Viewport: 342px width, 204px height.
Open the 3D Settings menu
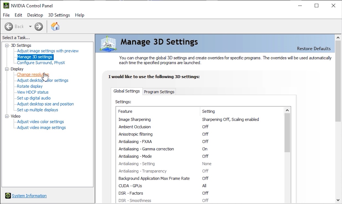tap(59, 15)
